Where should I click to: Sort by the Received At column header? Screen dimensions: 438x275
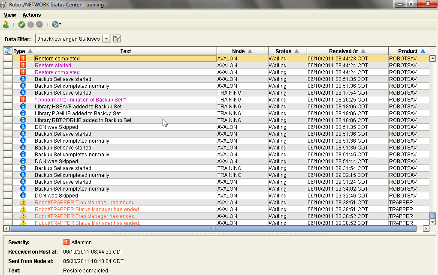tap(347, 51)
